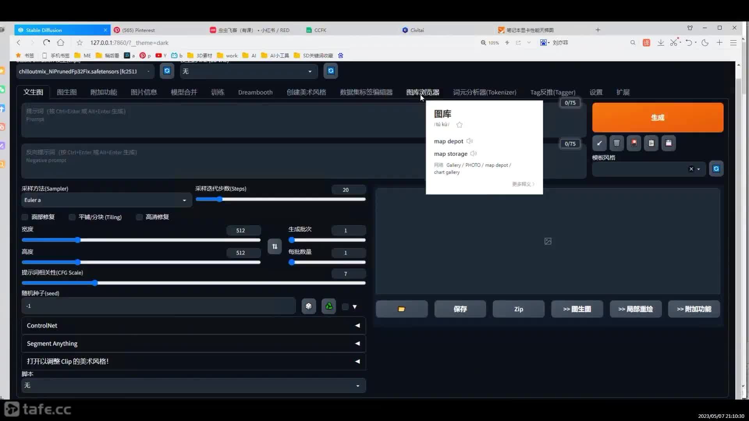
Task: Toggle browser night mode moon icon
Action: click(x=705, y=42)
